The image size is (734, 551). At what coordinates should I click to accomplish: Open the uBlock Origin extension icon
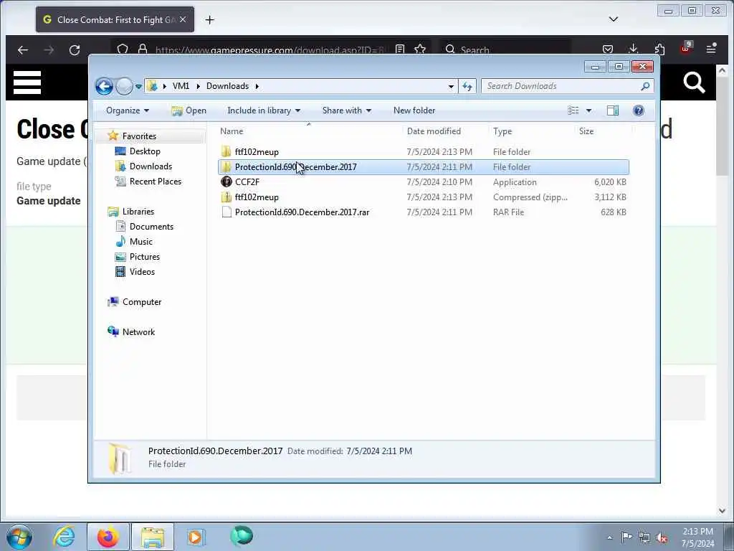(x=685, y=48)
